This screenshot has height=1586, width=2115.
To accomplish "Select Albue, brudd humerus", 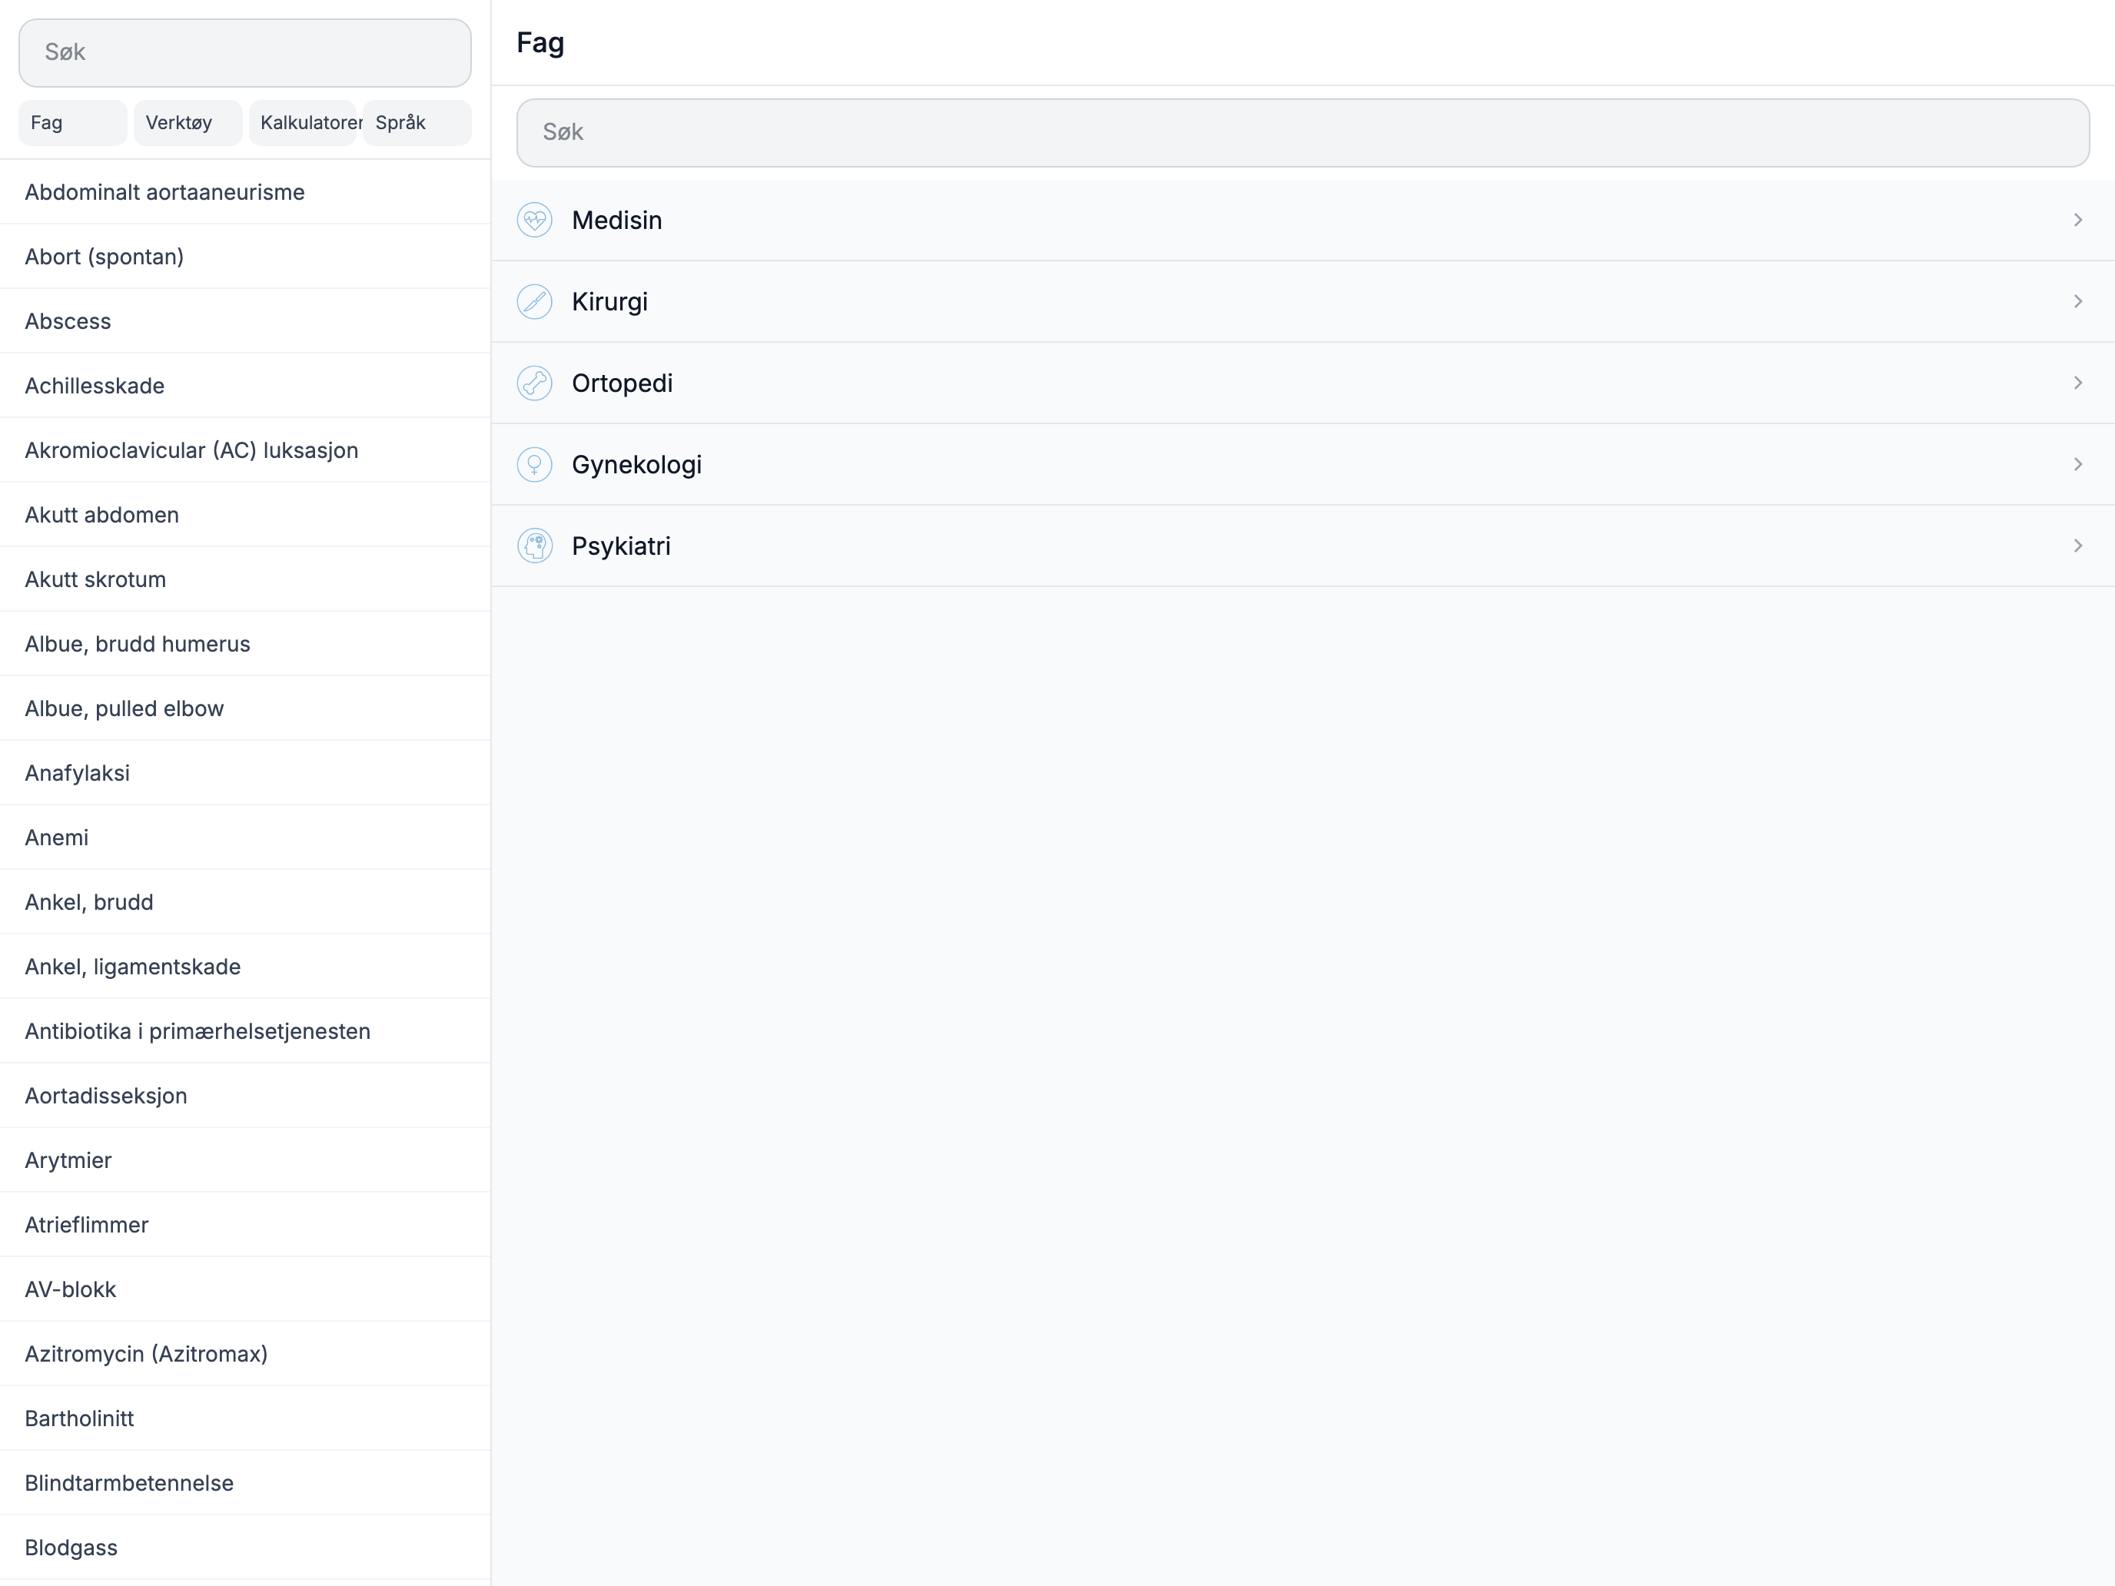I will pyautogui.click(x=244, y=643).
